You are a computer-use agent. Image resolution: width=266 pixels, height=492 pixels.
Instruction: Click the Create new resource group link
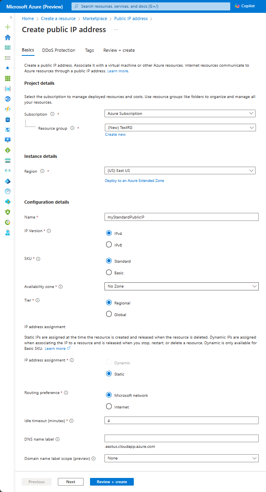115,135
